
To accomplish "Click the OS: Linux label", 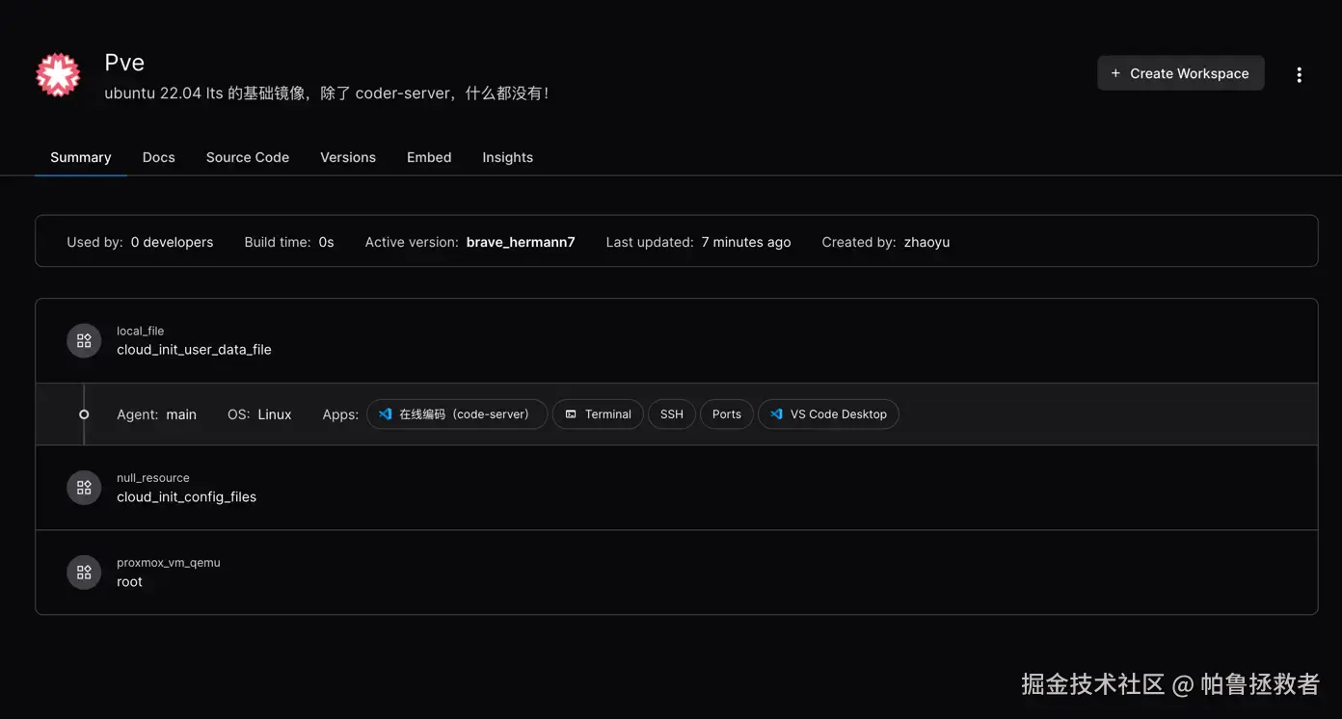I will [x=259, y=414].
